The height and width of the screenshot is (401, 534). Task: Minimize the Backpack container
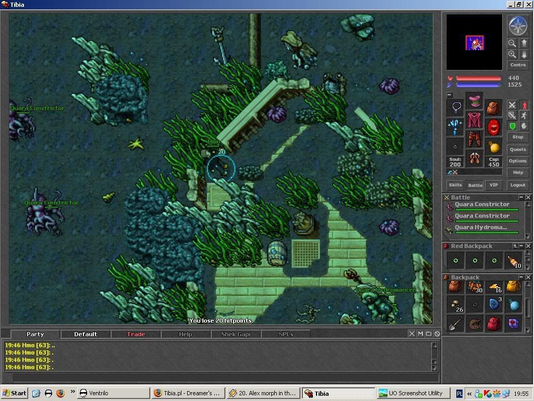click(x=521, y=277)
